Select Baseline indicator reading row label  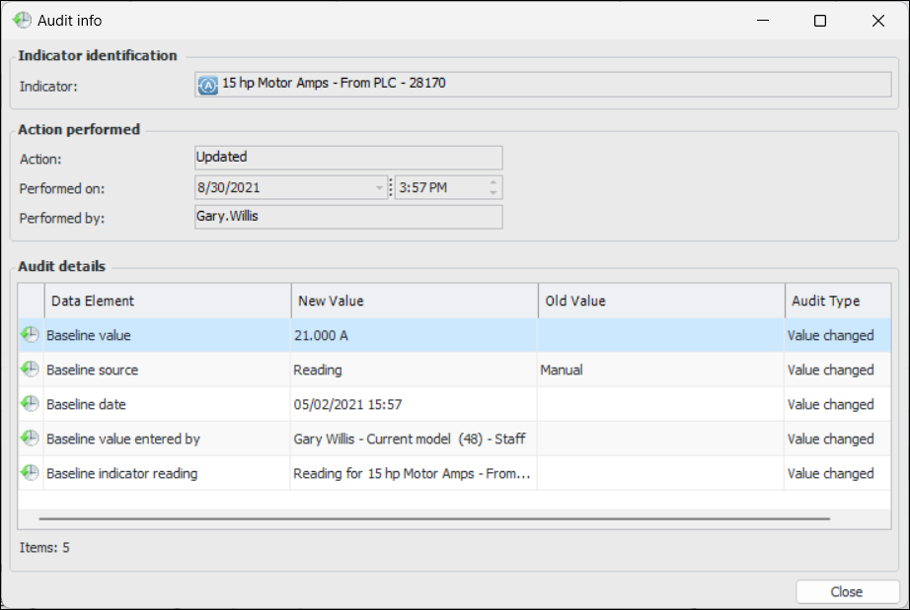121,473
